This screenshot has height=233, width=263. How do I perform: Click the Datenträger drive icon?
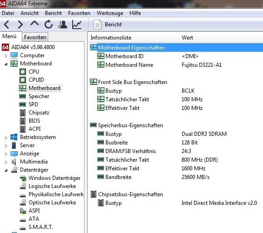[x=14, y=169]
